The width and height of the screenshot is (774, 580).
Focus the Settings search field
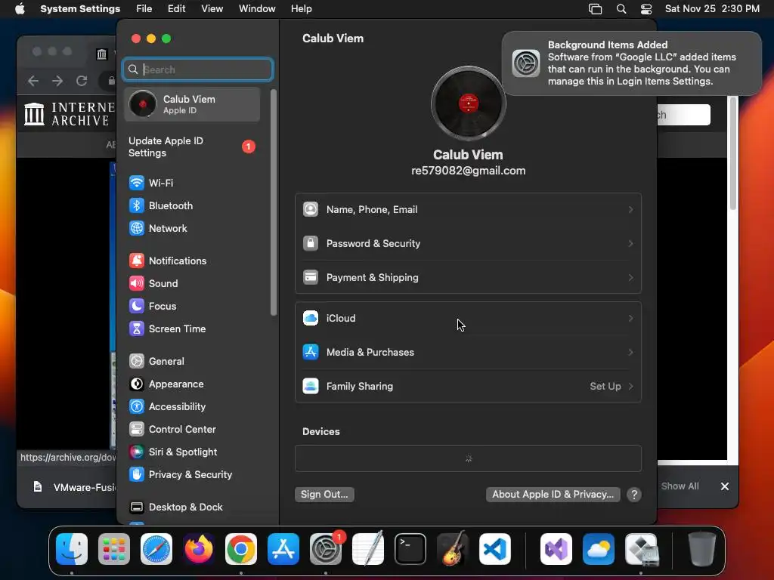point(197,69)
